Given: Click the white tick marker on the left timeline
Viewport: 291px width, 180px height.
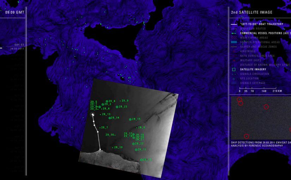Looking at the screenshot, I should 1,48.
